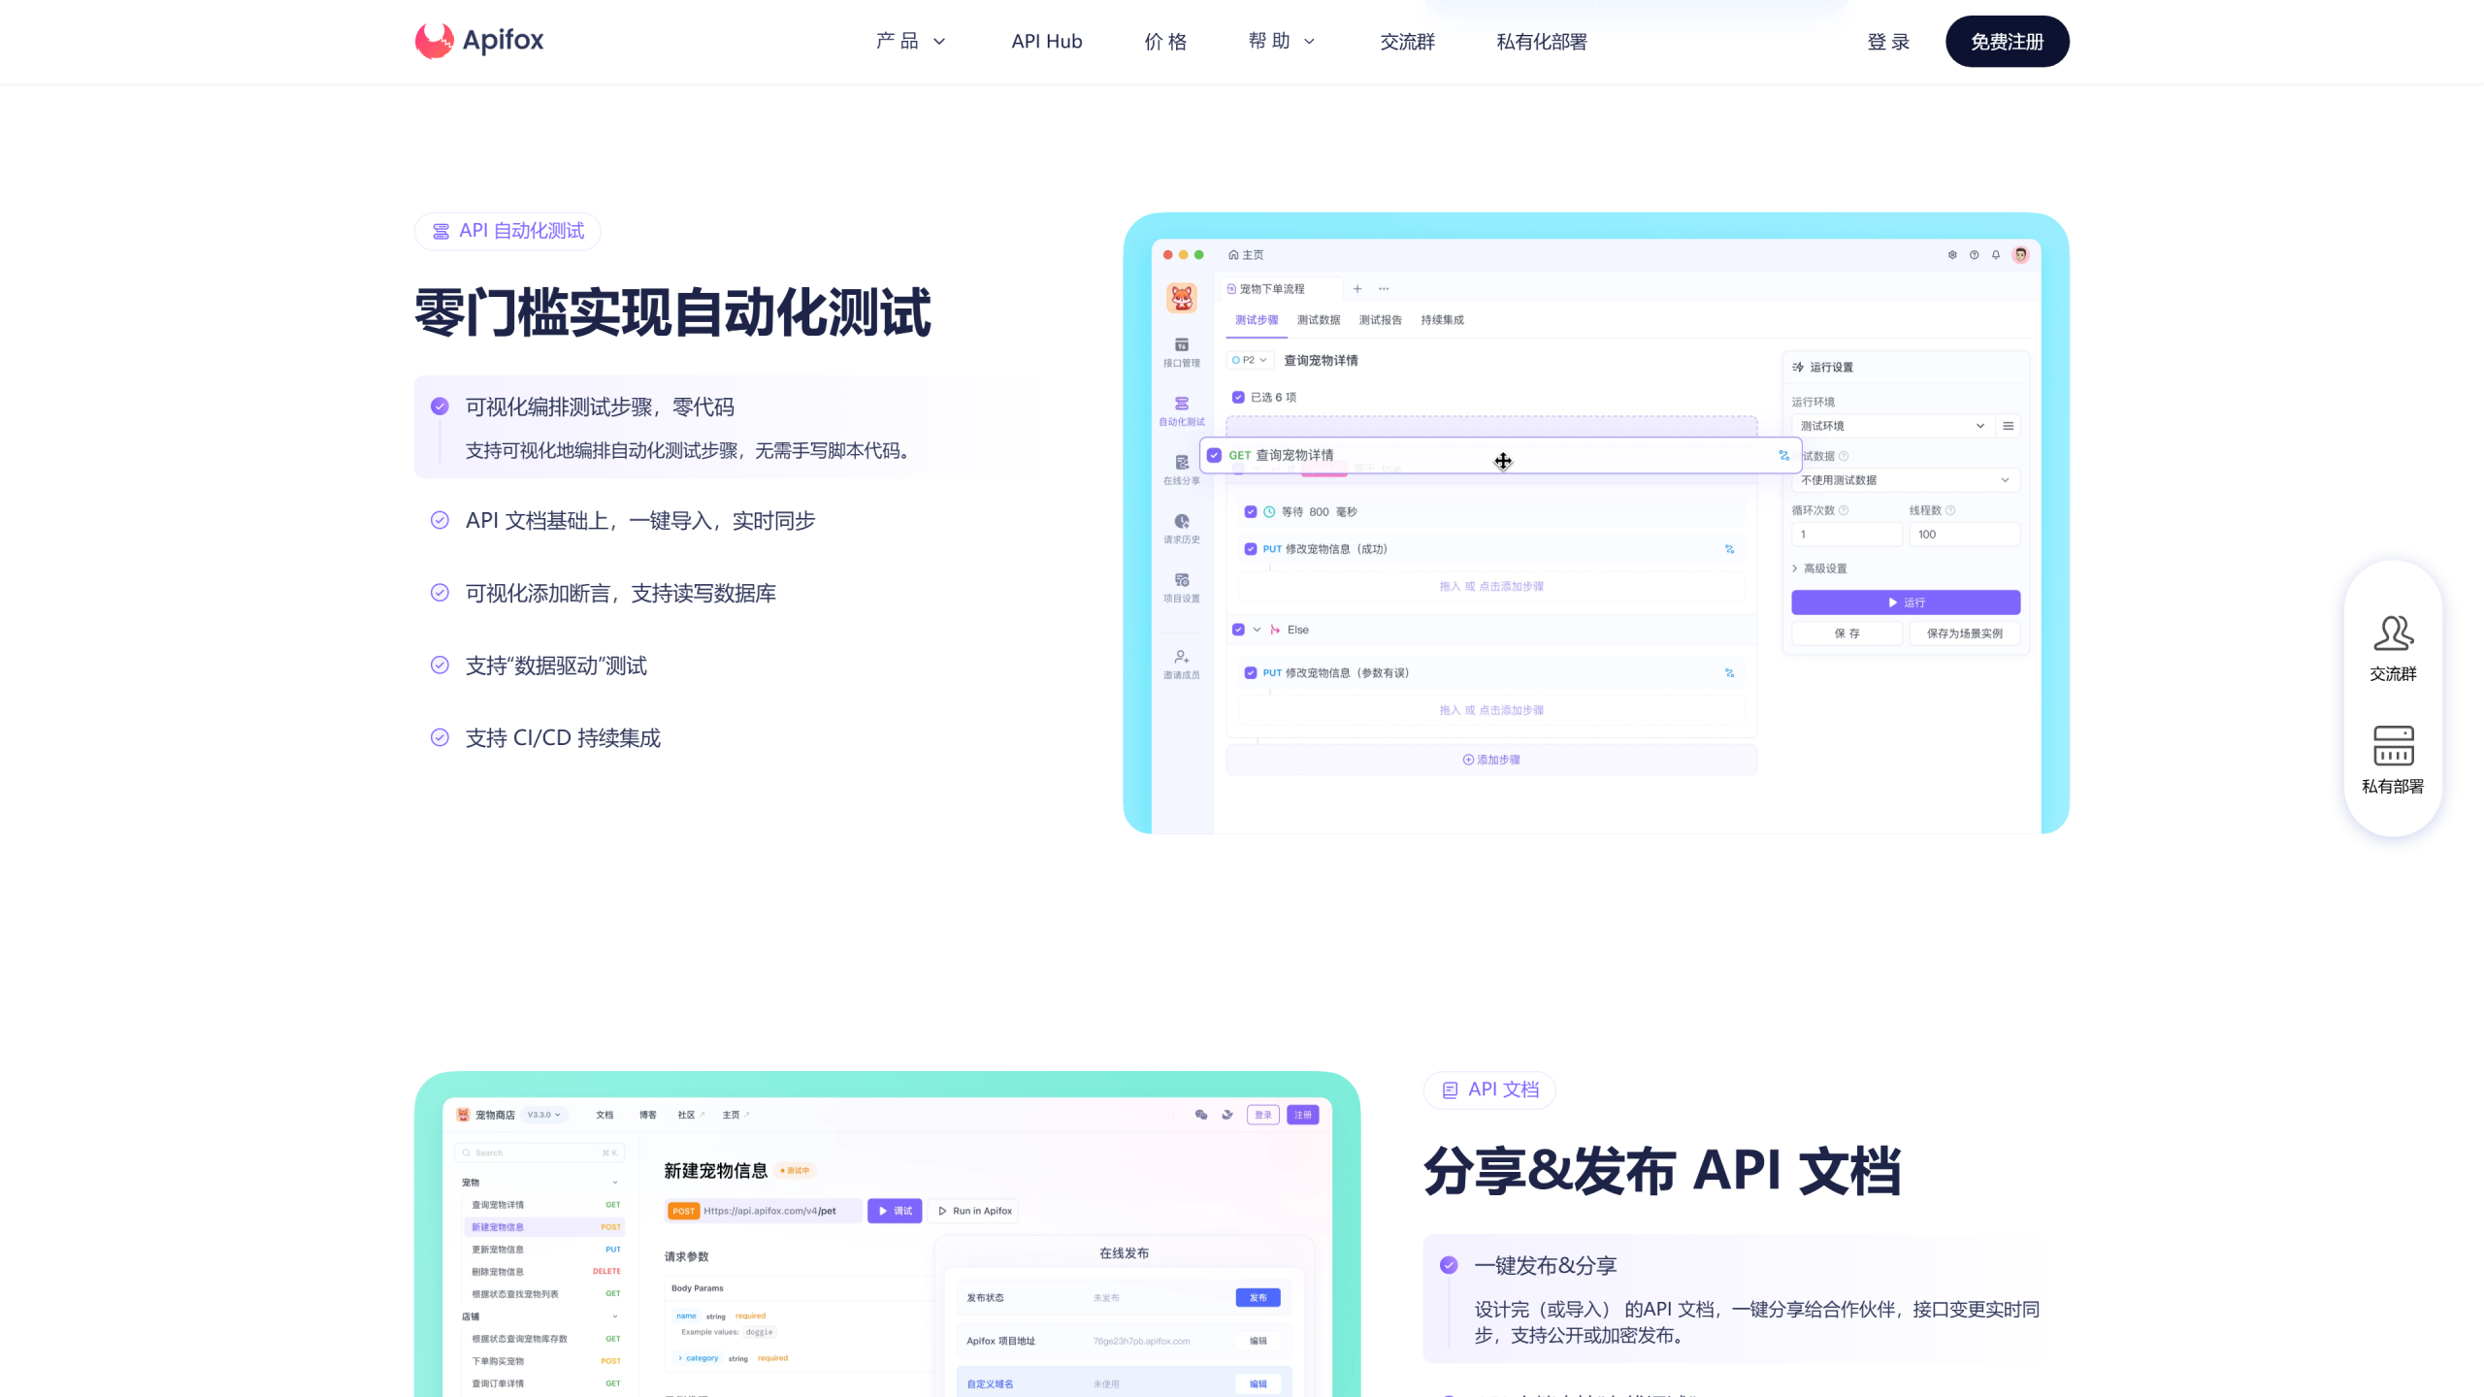The width and height of the screenshot is (2484, 1397).
Task: Switch to the 测试报告 tab
Action: point(1381,320)
